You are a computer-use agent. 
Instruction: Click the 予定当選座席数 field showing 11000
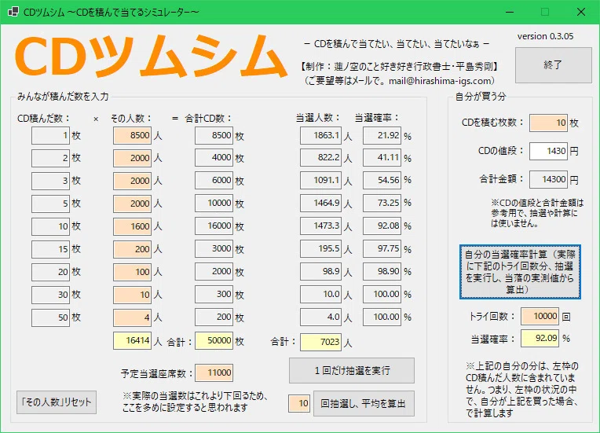(214, 373)
